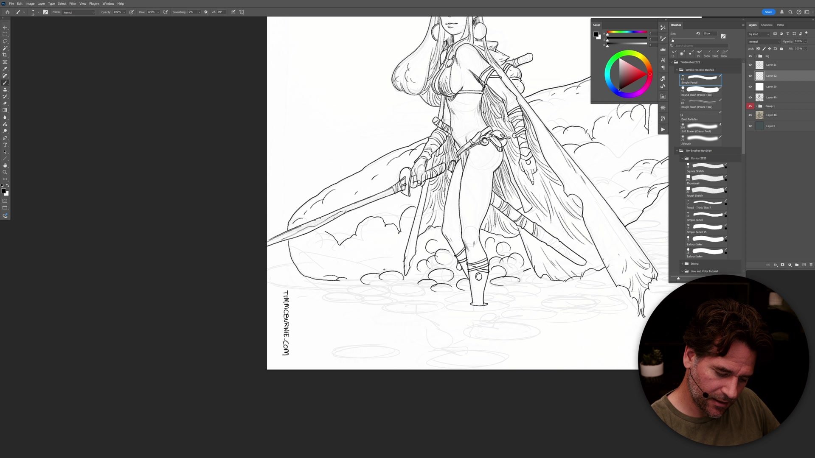This screenshot has height=458, width=815.
Task: Select the Crop tool
Action: tap(5, 55)
